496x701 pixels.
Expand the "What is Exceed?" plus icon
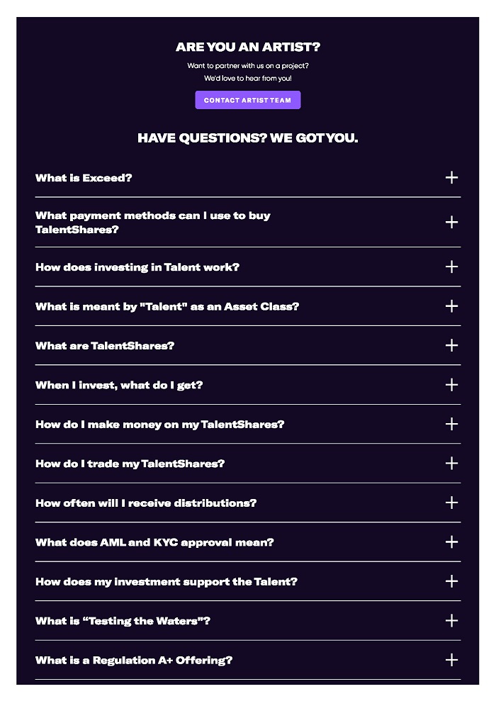[x=451, y=178]
